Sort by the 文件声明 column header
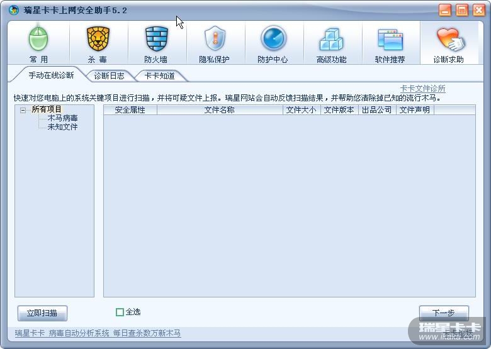This screenshot has width=491, height=349. coord(415,110)
